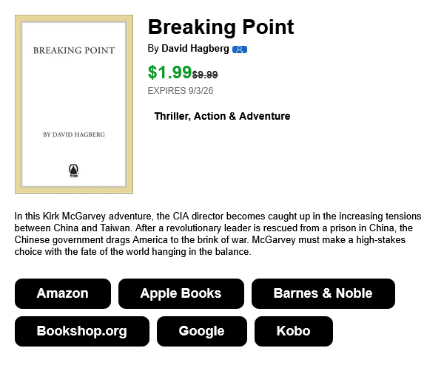Open the Apple Books retailer button

(x=181, y=293)
